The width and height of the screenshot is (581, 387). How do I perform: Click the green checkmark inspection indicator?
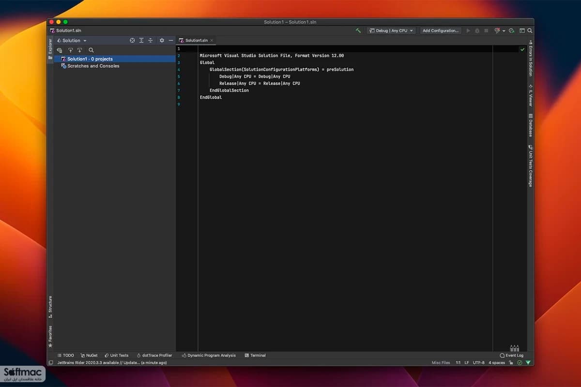(522, 49)
